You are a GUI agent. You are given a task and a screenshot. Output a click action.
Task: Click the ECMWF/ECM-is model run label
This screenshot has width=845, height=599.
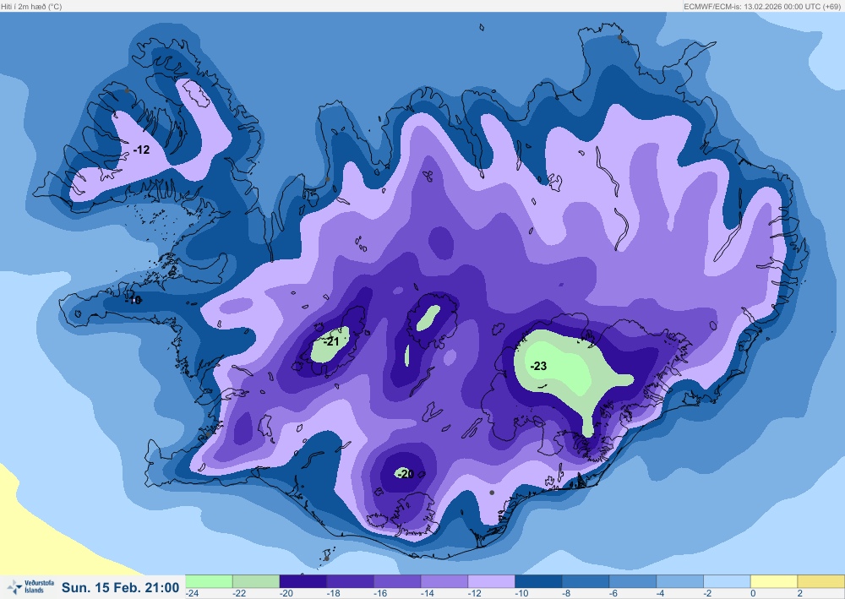(x=762, y=7)
